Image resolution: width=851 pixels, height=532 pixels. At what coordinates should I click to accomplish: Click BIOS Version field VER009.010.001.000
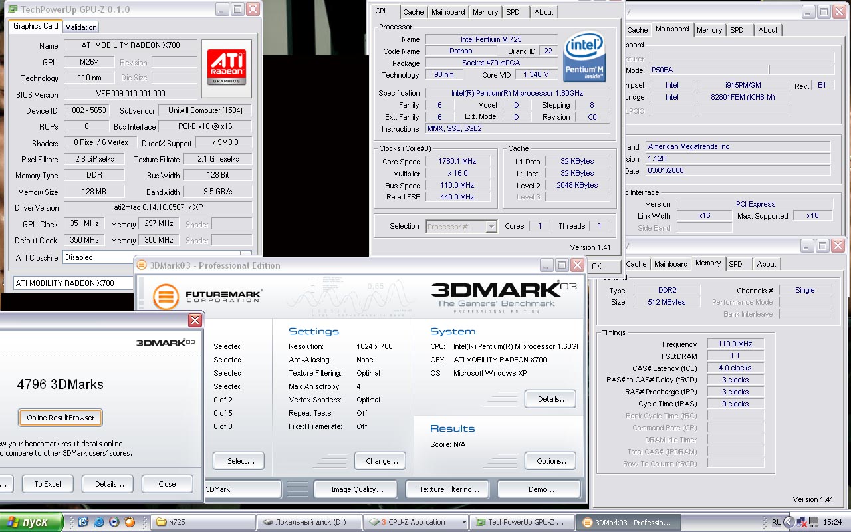click(x=130, y=94)
